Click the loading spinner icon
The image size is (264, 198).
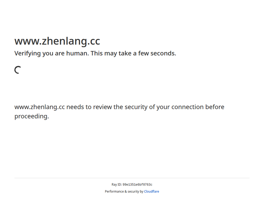tap(18, 70)
